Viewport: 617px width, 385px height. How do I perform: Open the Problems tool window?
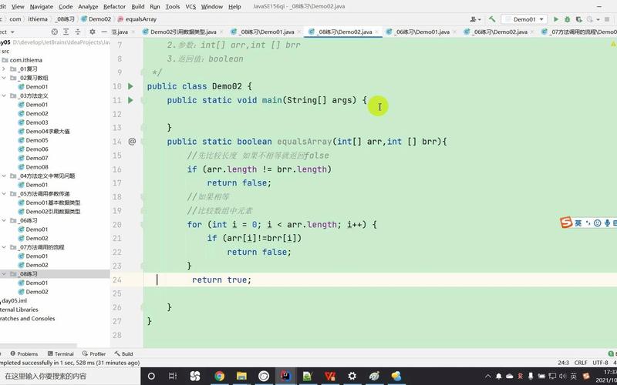(25, 353)
